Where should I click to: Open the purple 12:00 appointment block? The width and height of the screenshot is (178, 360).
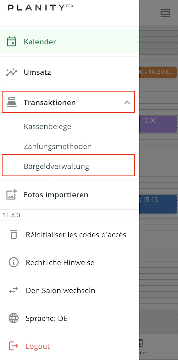point(158,124)
